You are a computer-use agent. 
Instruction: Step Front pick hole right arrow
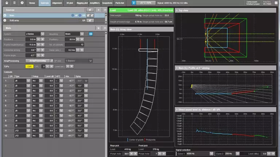click(x=164, y=154)
